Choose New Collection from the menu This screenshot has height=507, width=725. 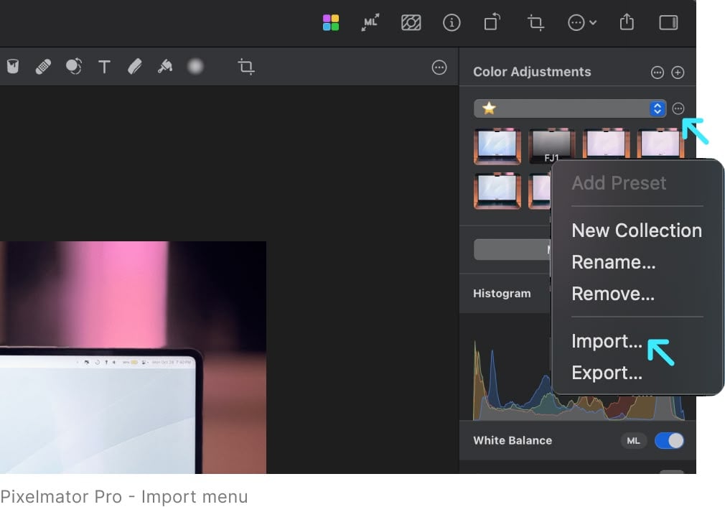click(637, 231)
